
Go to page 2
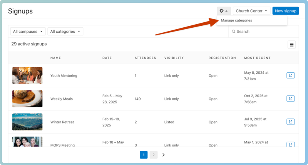[x=154, y=155]
